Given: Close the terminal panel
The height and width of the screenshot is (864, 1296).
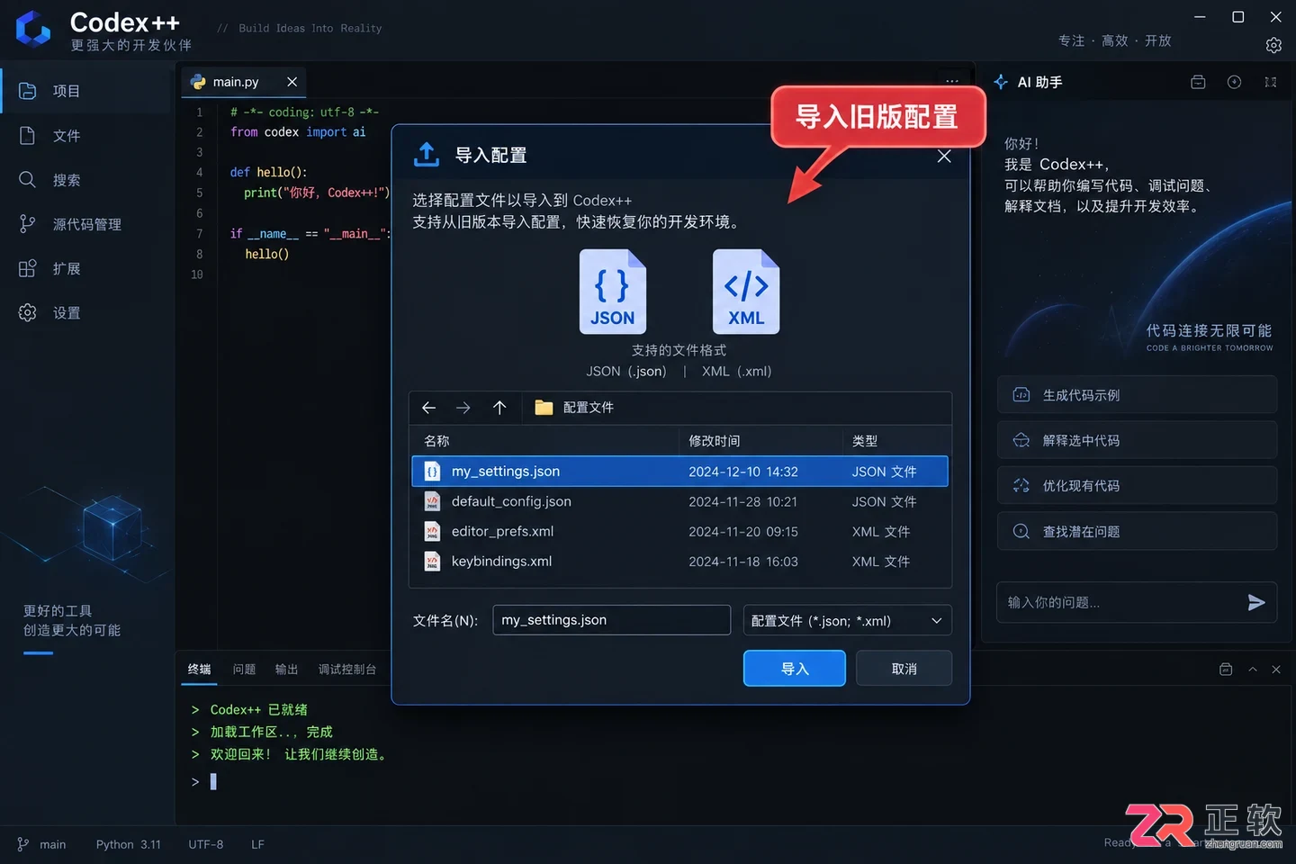Looking at the screenshot, I should pos(1276,670).
